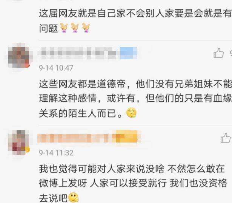Open the blurred gray username above 9-14 10:47
Viewport: 232px width, 203px height.
(79, 53)
